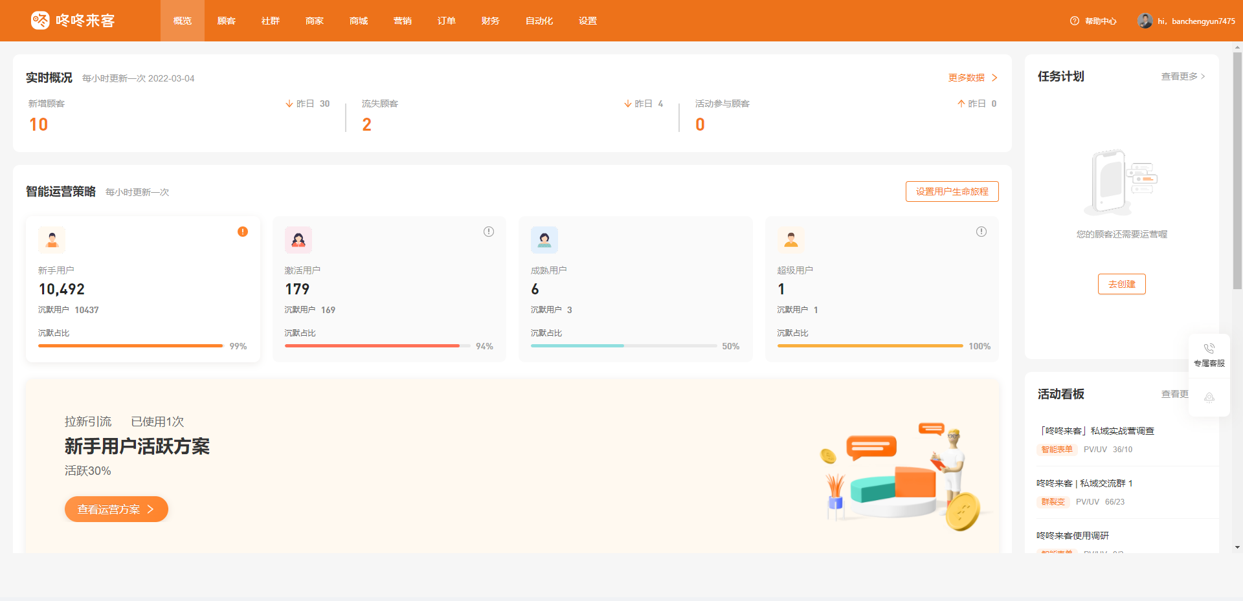The width and height of the screenshot is (1243, 601).
Task: Click the chevron next to 更多数据
Action: tap(994, 78)
